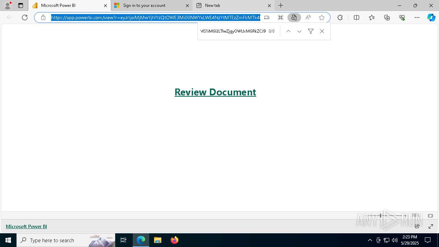439x247 pixels.
Task: Refresh the current page
Action: (25, 17)
